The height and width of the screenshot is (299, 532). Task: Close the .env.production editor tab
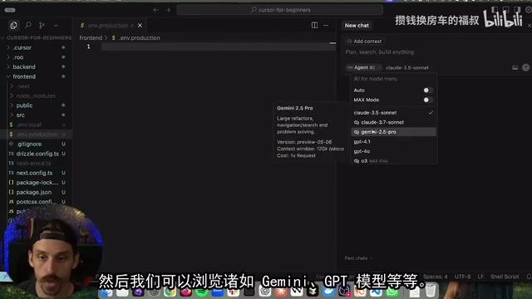click(x=140, y=26)
